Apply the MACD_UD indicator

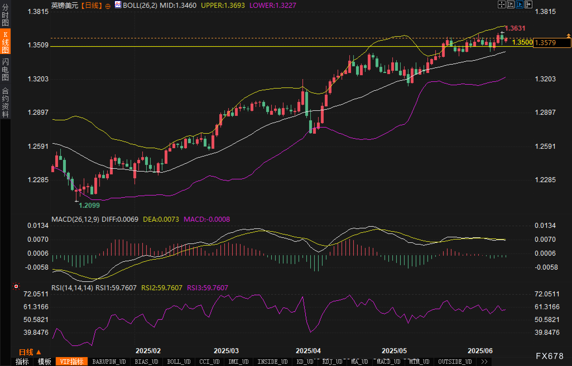[x=388, y=362]
